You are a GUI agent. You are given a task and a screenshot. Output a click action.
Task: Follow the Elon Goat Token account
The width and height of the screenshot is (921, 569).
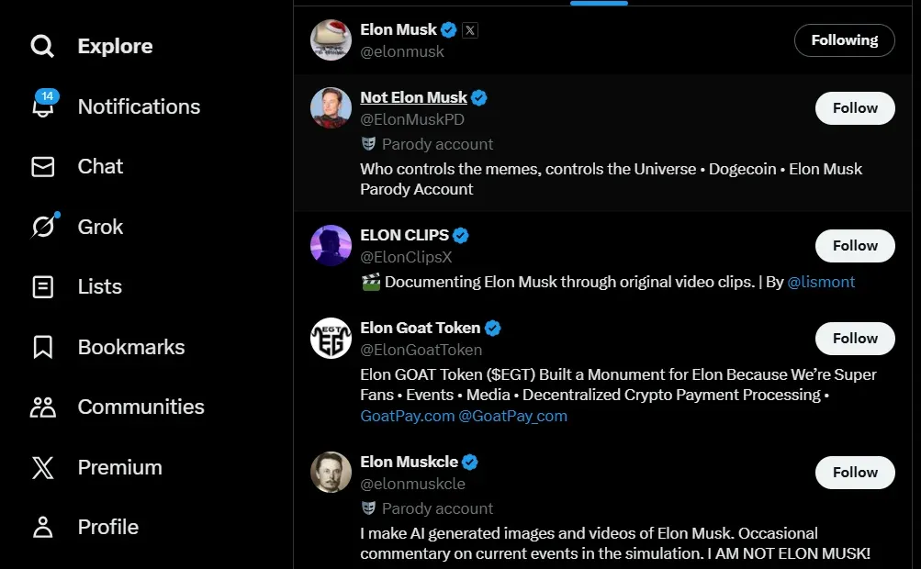coord(854,338)
